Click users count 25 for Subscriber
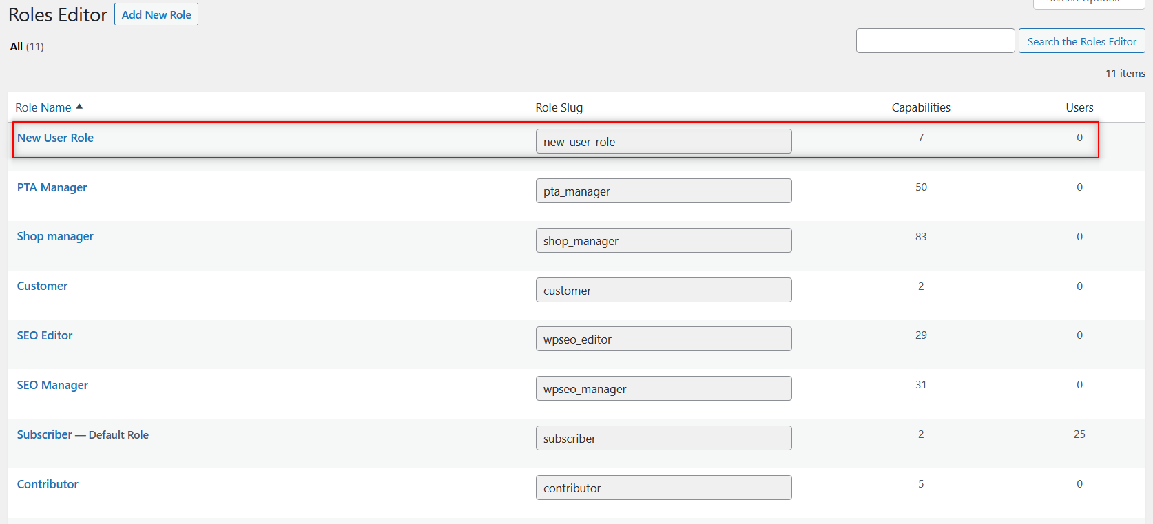This screenshot has height=524, width=1153. (x=1079, y=434)
